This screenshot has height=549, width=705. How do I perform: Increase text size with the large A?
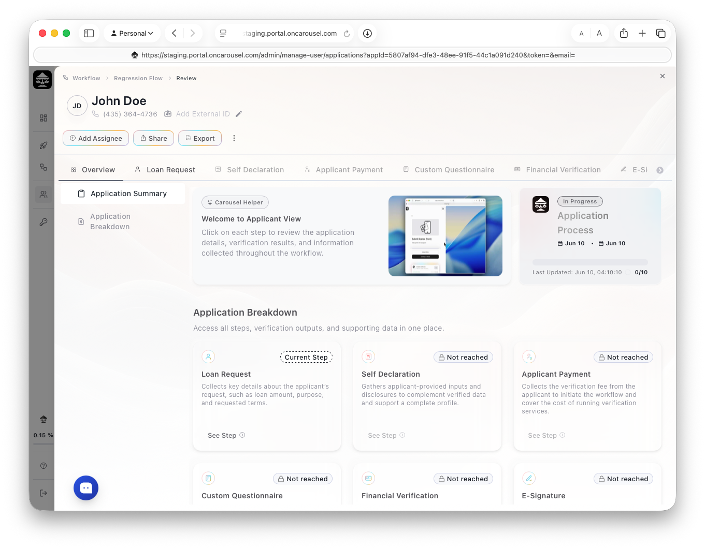(x=599, y=33)
